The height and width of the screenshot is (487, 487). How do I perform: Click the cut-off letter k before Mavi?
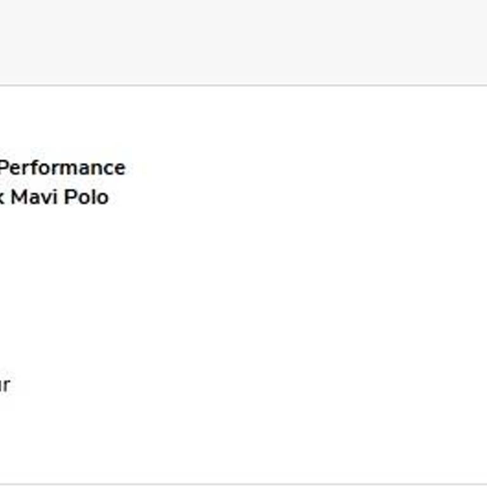coord(2,197)
